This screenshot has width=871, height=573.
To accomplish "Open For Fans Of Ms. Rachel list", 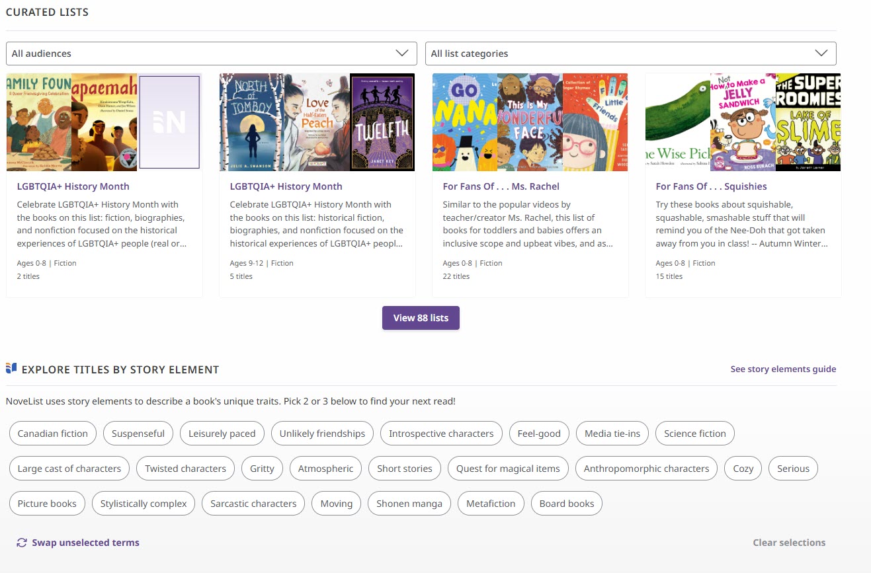I will (501, 186).
